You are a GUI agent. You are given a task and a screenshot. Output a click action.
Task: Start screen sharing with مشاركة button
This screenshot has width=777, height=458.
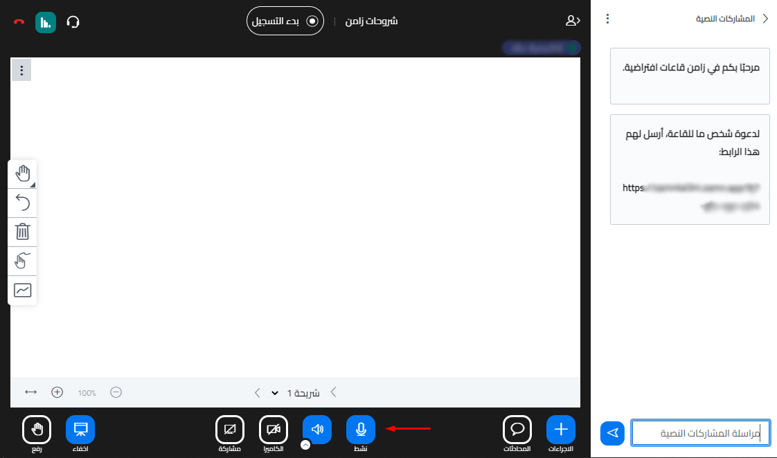coord(230,430)
